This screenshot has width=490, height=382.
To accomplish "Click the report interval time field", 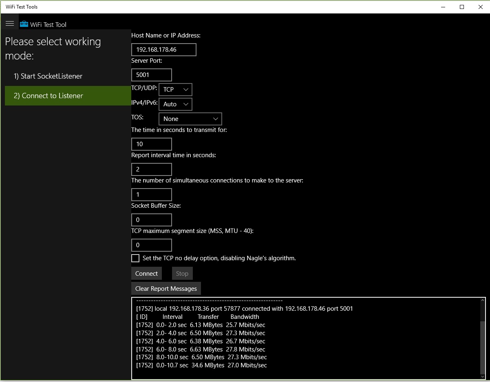I will click(x=152, y=169).
